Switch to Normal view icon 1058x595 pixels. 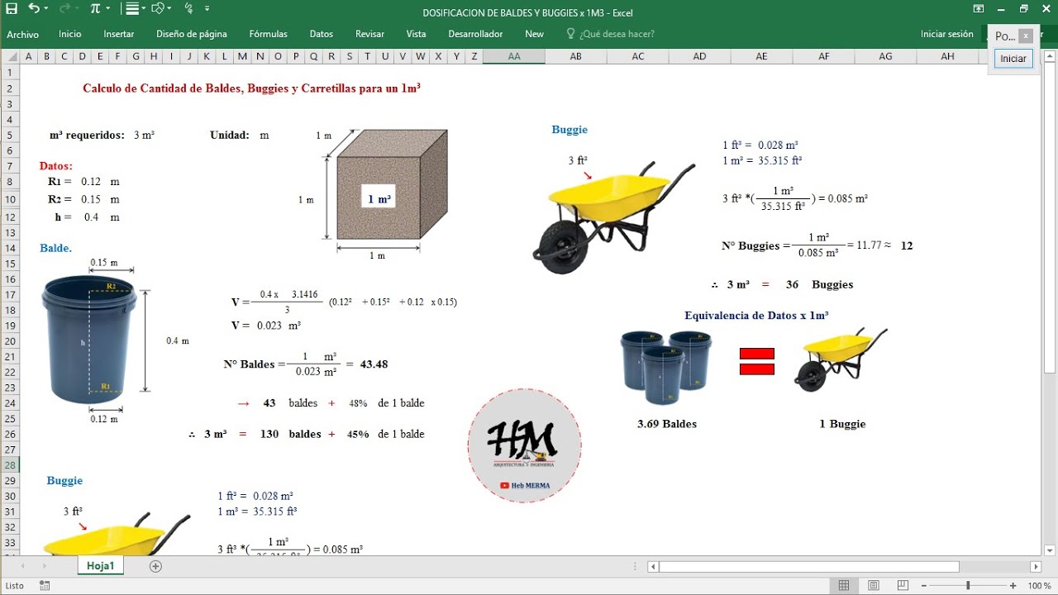[844, 586]
